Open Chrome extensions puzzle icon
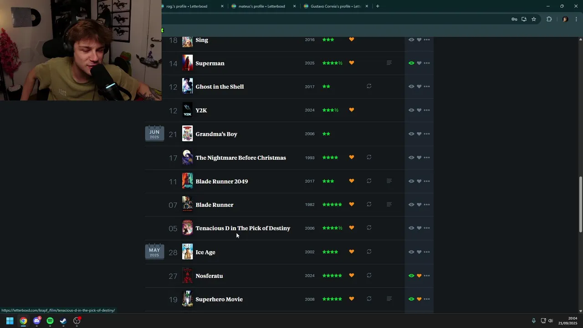 pos(549,19)
